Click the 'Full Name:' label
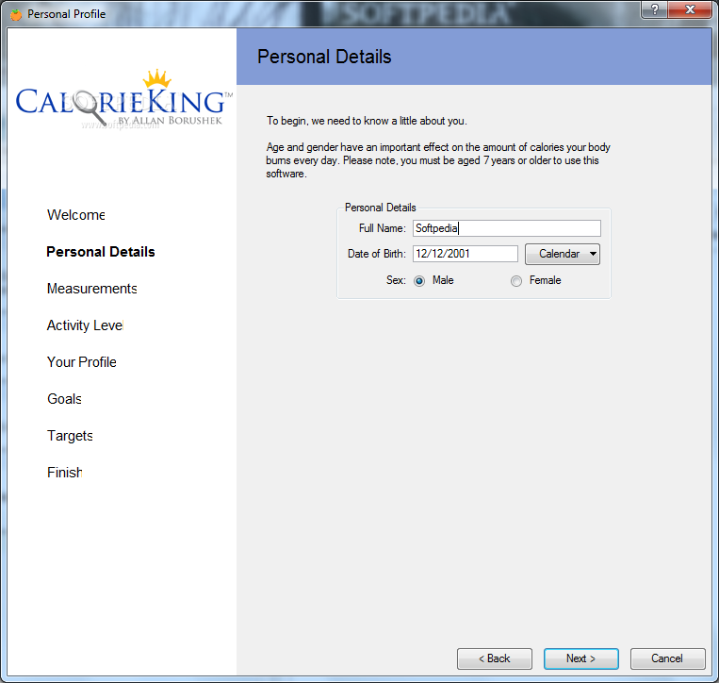 pos(383,228)
